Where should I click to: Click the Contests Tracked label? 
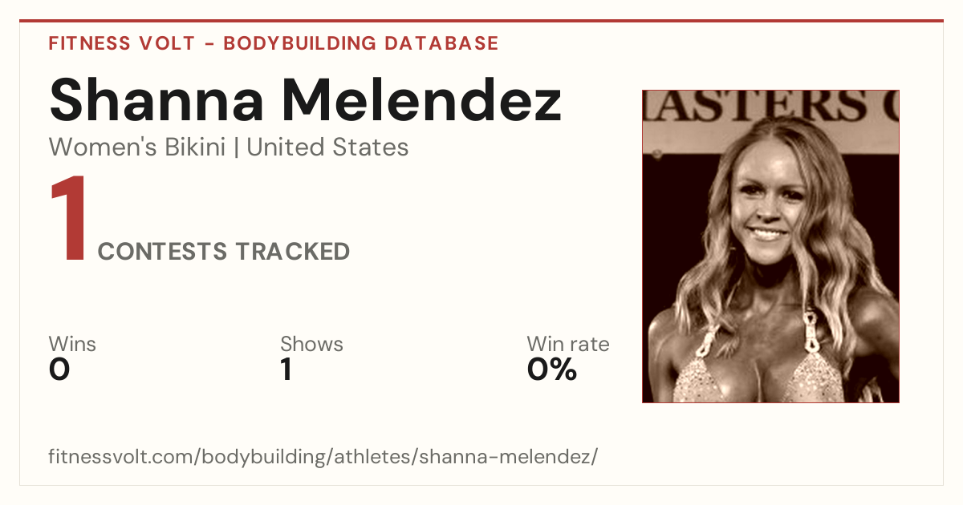coord(223,252)
